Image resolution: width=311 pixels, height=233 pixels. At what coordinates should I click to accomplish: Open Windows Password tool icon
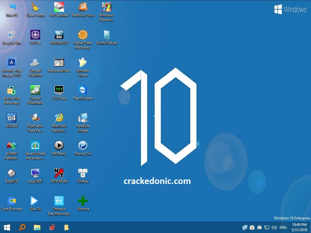(107, 12)
